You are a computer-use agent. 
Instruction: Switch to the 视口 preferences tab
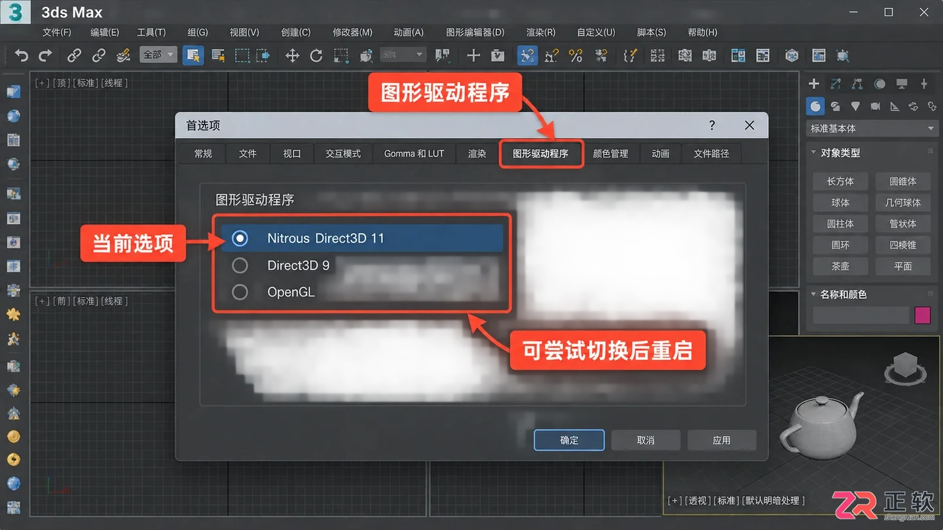click(292, 154)
